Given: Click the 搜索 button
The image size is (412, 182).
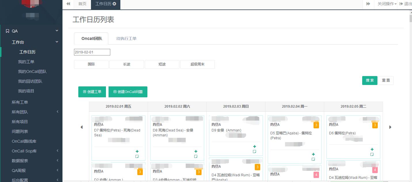Looking at the screenshot, I should pos(370,80).
